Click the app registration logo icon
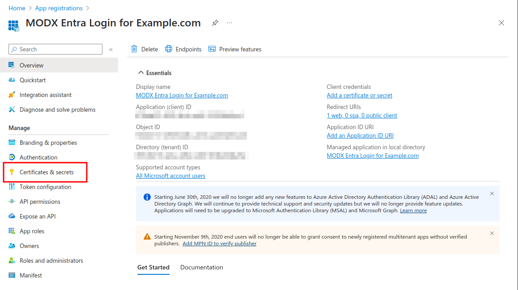The image size is (518, 290). tap(14, 26)
